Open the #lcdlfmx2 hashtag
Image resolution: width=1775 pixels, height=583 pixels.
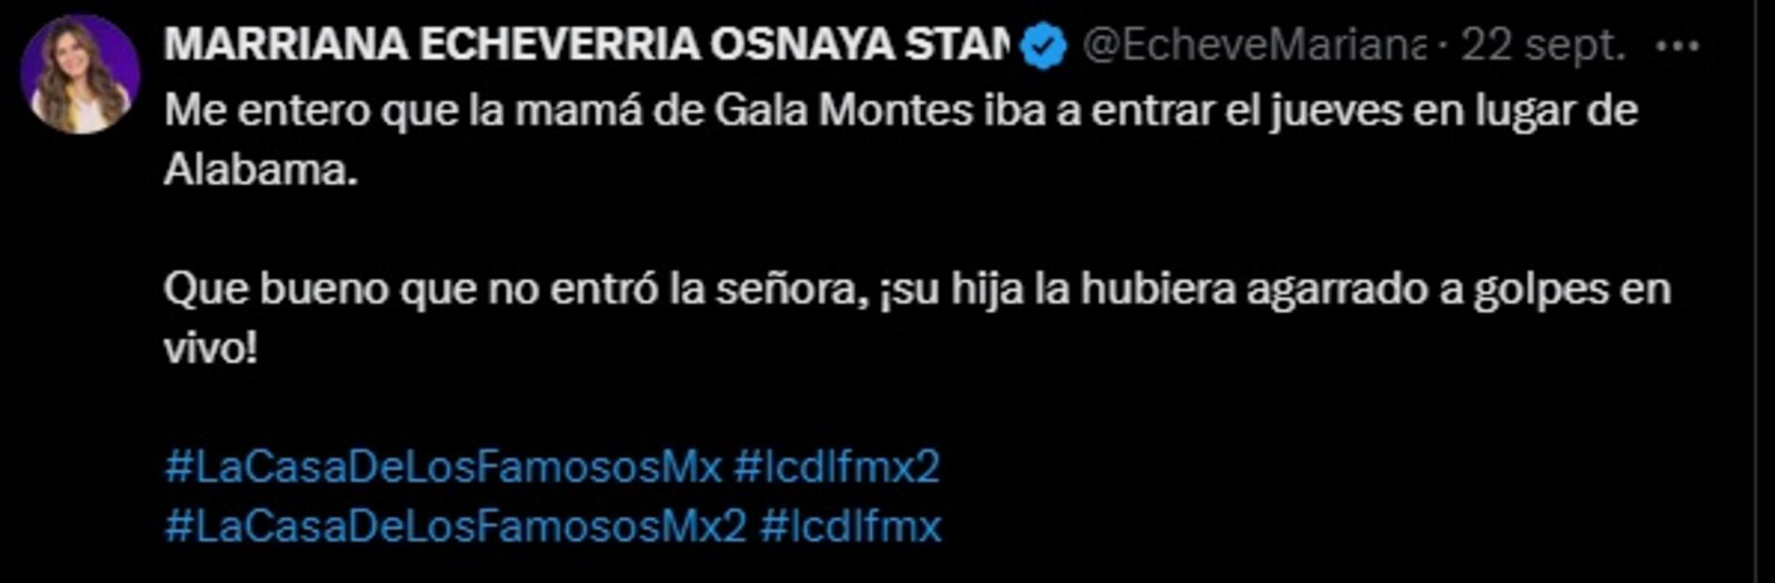(x=836, y=466)
